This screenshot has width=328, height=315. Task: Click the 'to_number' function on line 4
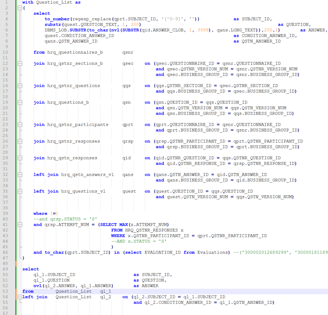(x=57, y=19)
